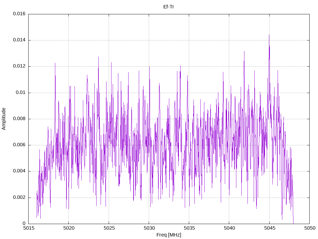The width and height of the screenshot is (318, 239).
Task: Click the 'Freq [MHz]' x-axis label
Action: pos(169,235)
